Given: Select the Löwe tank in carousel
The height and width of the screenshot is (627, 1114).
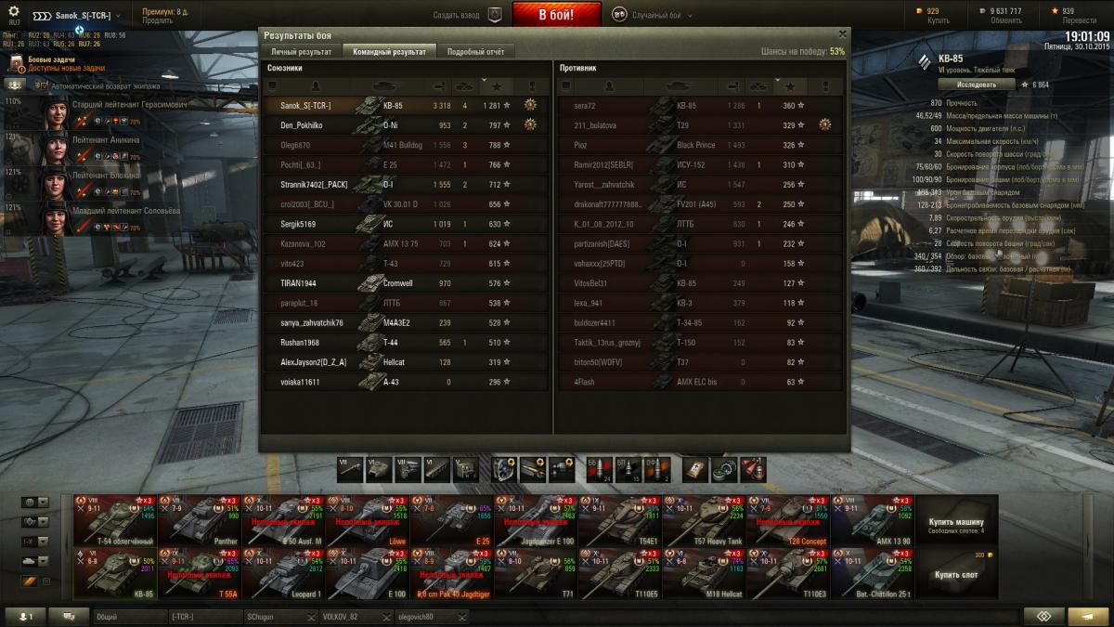Looking at the screenshot, I should tap(368, 520).
